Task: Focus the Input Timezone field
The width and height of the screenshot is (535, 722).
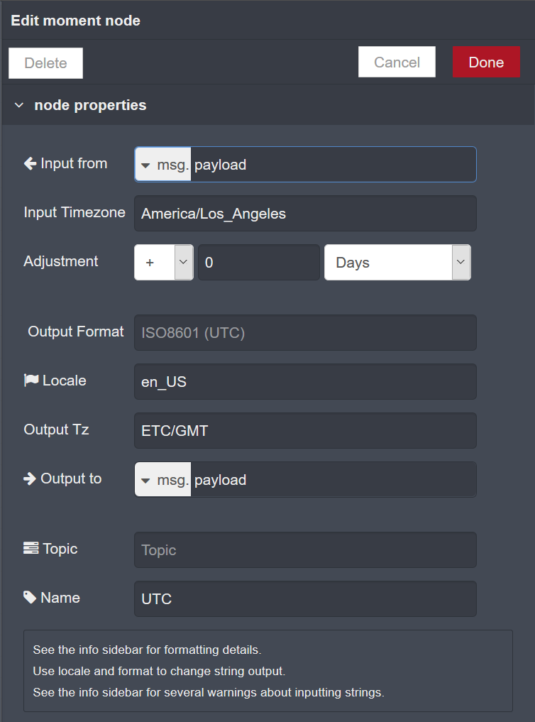Action: 305,214
